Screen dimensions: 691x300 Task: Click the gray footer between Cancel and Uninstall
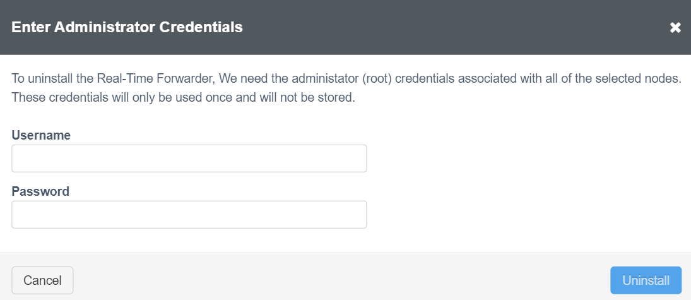pyautogui.click(x=341, y=280)
